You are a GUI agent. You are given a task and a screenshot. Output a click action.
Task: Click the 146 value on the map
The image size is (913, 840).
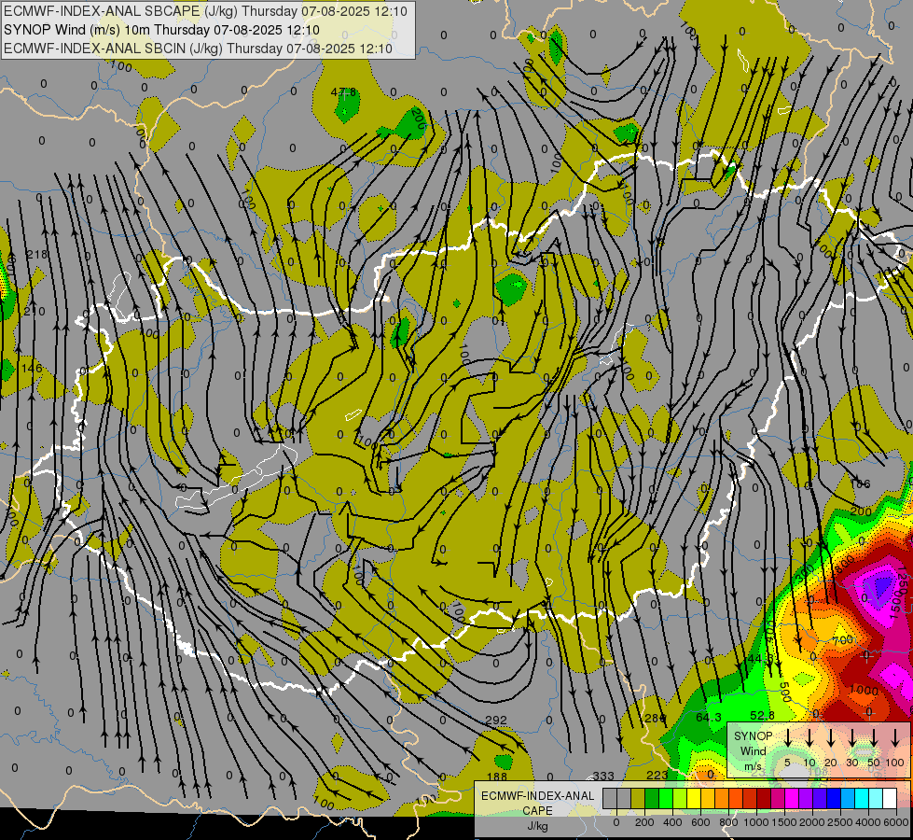coord(32,368)
